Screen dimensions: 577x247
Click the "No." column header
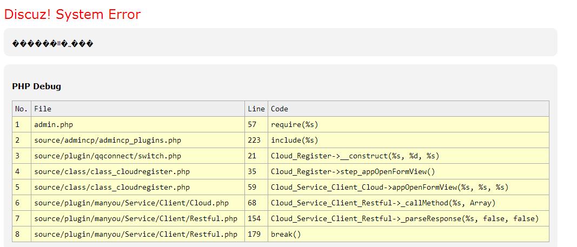[x=21, y=109]
